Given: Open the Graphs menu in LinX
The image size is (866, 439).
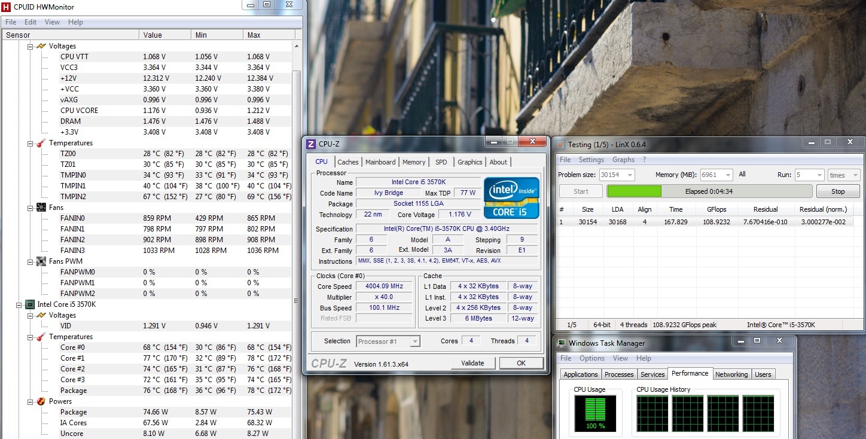Looking at the screenshot, I should 623,160.
